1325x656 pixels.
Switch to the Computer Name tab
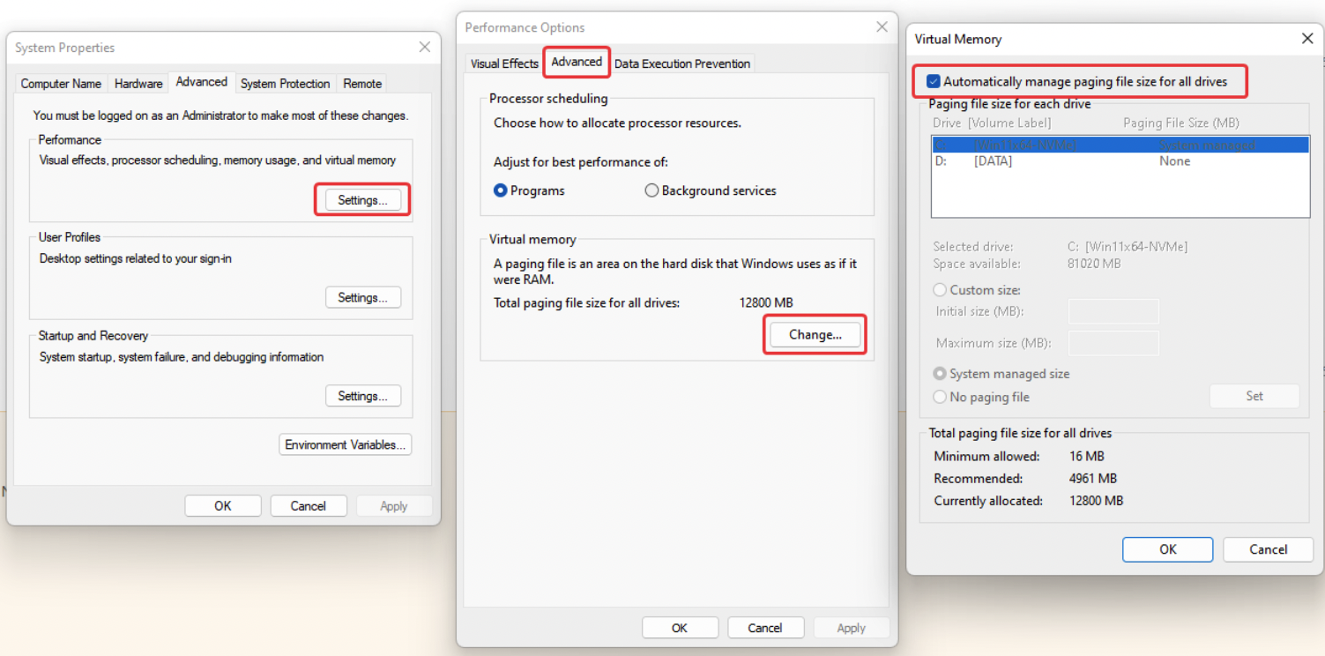point(61,84)
